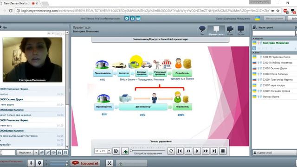The height and width of the screenshot is (167, 297).
Task: Play the presentation
Action: click(x=197, y=151)
